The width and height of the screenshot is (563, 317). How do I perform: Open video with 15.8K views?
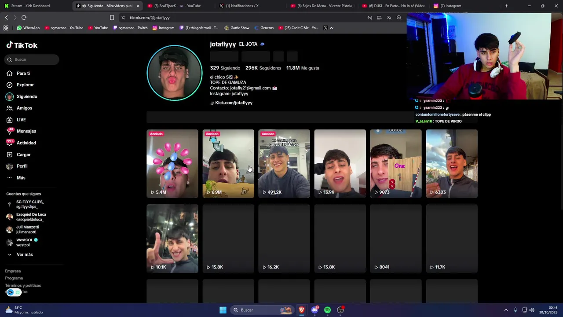coord(228,239)
